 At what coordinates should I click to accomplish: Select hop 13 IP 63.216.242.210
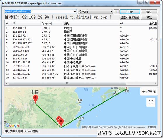click(x=21, y=74)
